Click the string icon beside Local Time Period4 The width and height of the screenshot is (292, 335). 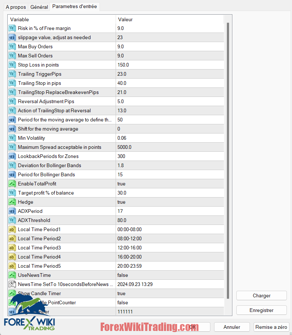[12, 257]
